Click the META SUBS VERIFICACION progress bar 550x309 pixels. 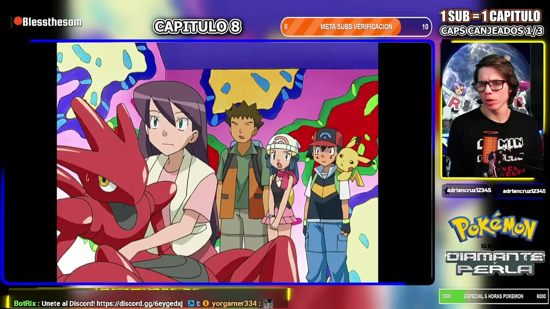coord(356,27)
